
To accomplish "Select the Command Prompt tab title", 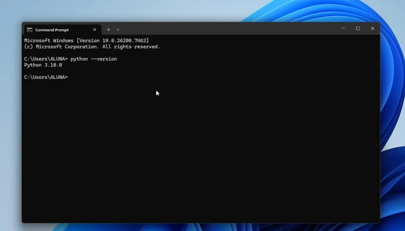I will click(x=52, y=30).
